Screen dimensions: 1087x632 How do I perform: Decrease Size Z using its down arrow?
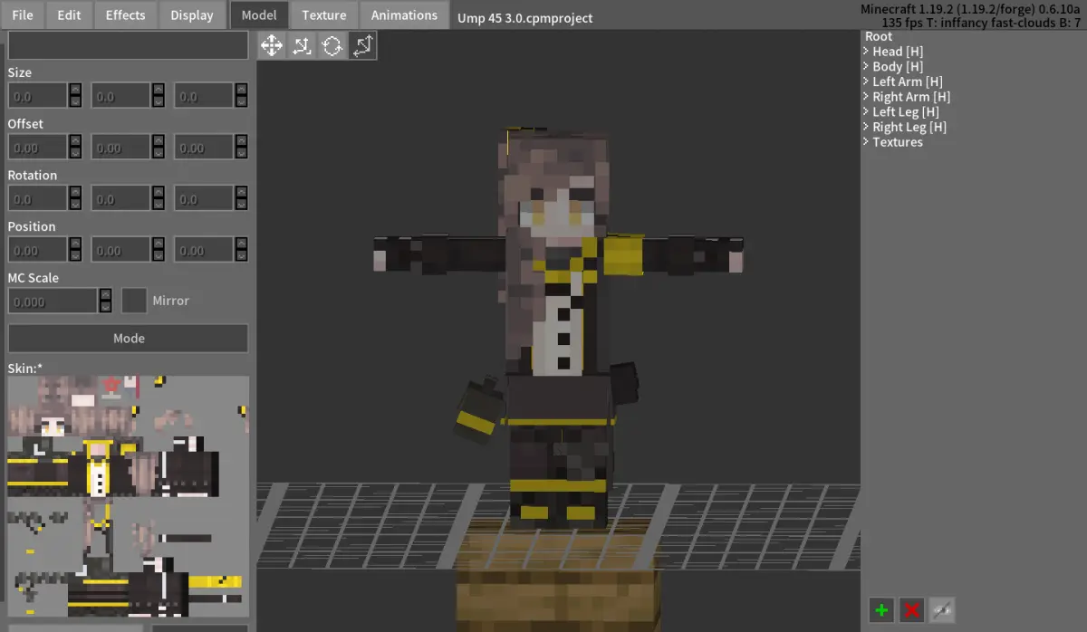point(241,102)
